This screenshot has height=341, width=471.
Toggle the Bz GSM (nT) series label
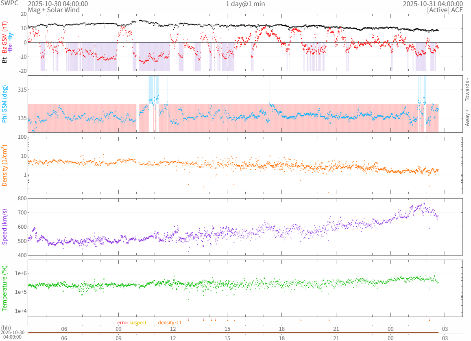point(4,37)
